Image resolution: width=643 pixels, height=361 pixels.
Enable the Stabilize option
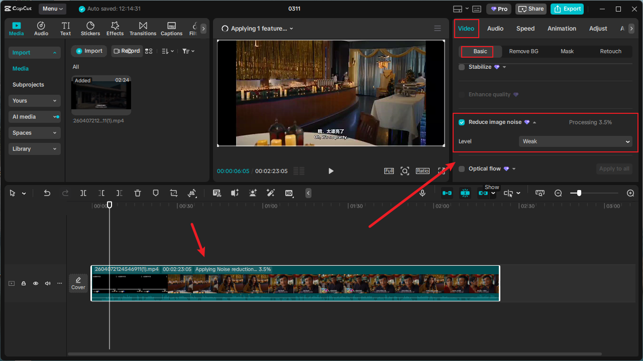(462, 67)
